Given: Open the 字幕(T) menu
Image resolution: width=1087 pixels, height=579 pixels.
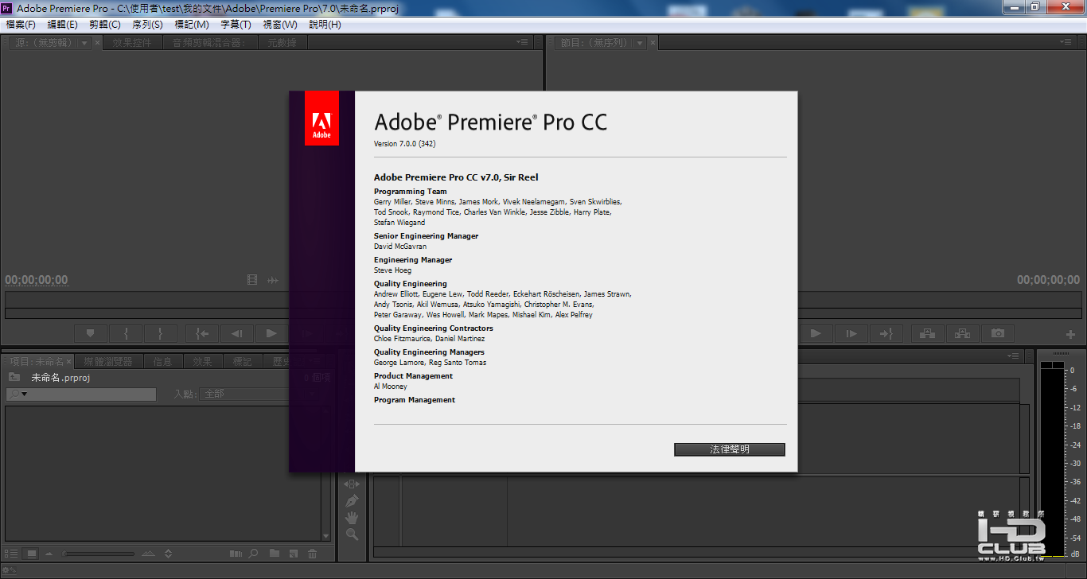Looking at the screenshot, I should [236, 25].
